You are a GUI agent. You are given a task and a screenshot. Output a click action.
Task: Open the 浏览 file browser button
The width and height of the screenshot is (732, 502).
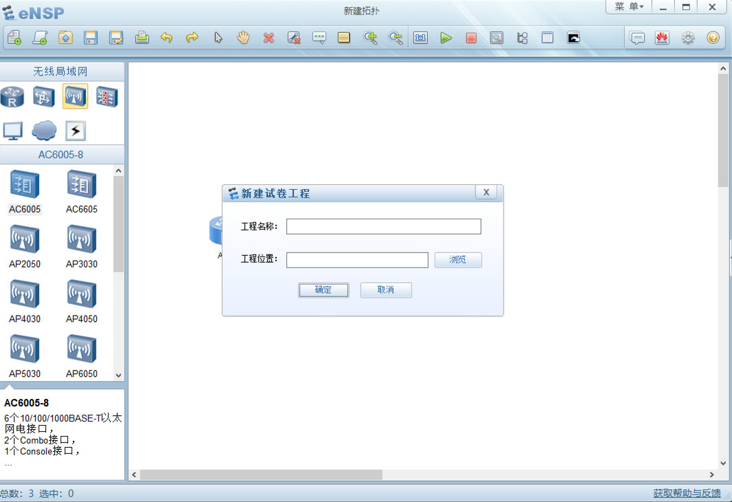(458, 260)
